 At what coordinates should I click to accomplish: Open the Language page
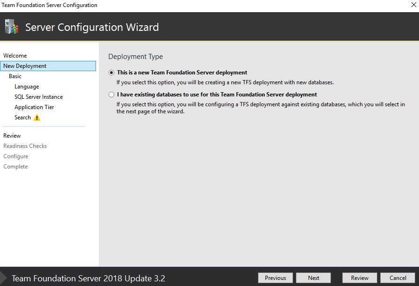[x=27, y=87]
